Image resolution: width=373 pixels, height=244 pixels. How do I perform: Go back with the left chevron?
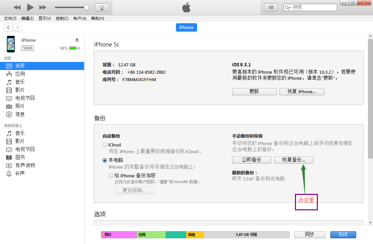pyautogui.click(x=8, y=27)
